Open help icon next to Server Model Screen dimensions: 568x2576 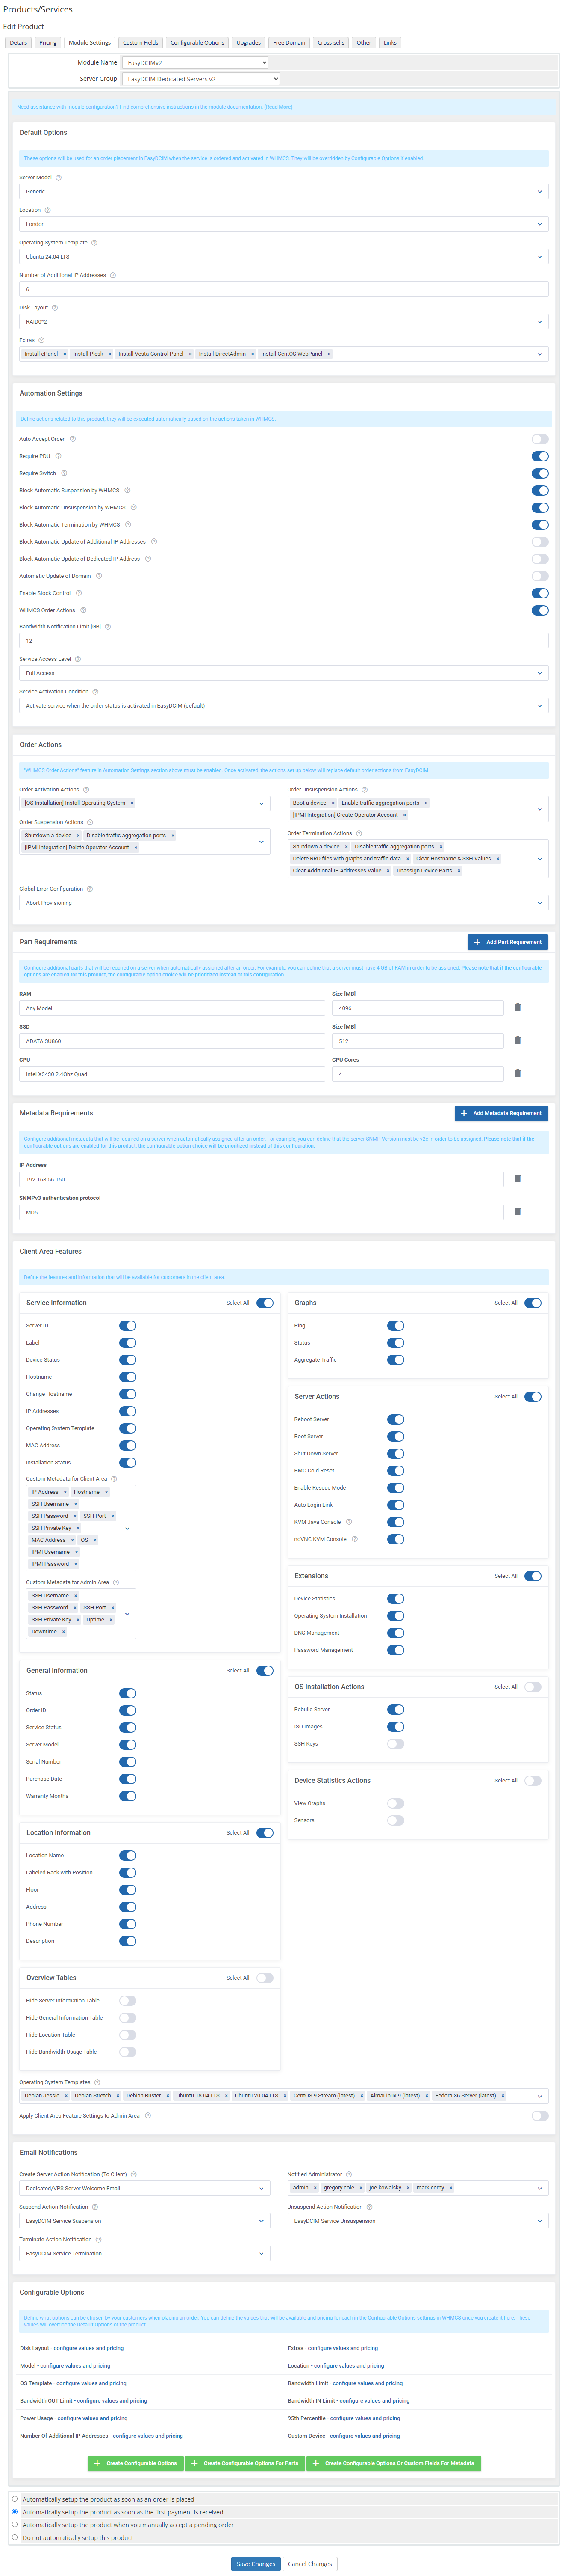[x=58, y=177]
